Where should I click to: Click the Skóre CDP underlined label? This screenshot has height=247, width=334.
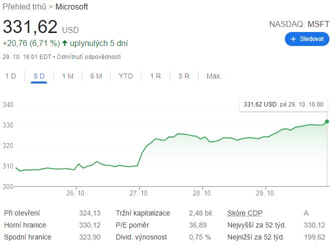click(x=245, y=213)
